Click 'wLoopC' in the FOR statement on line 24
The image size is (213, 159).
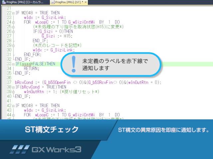(x=42, y=22)
